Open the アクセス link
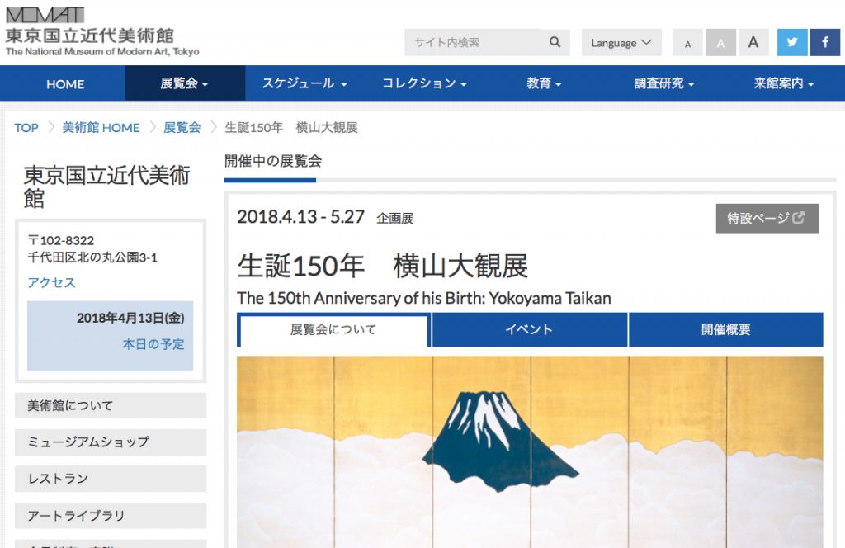Screen dimensions: 845x548 click(52, 282)
